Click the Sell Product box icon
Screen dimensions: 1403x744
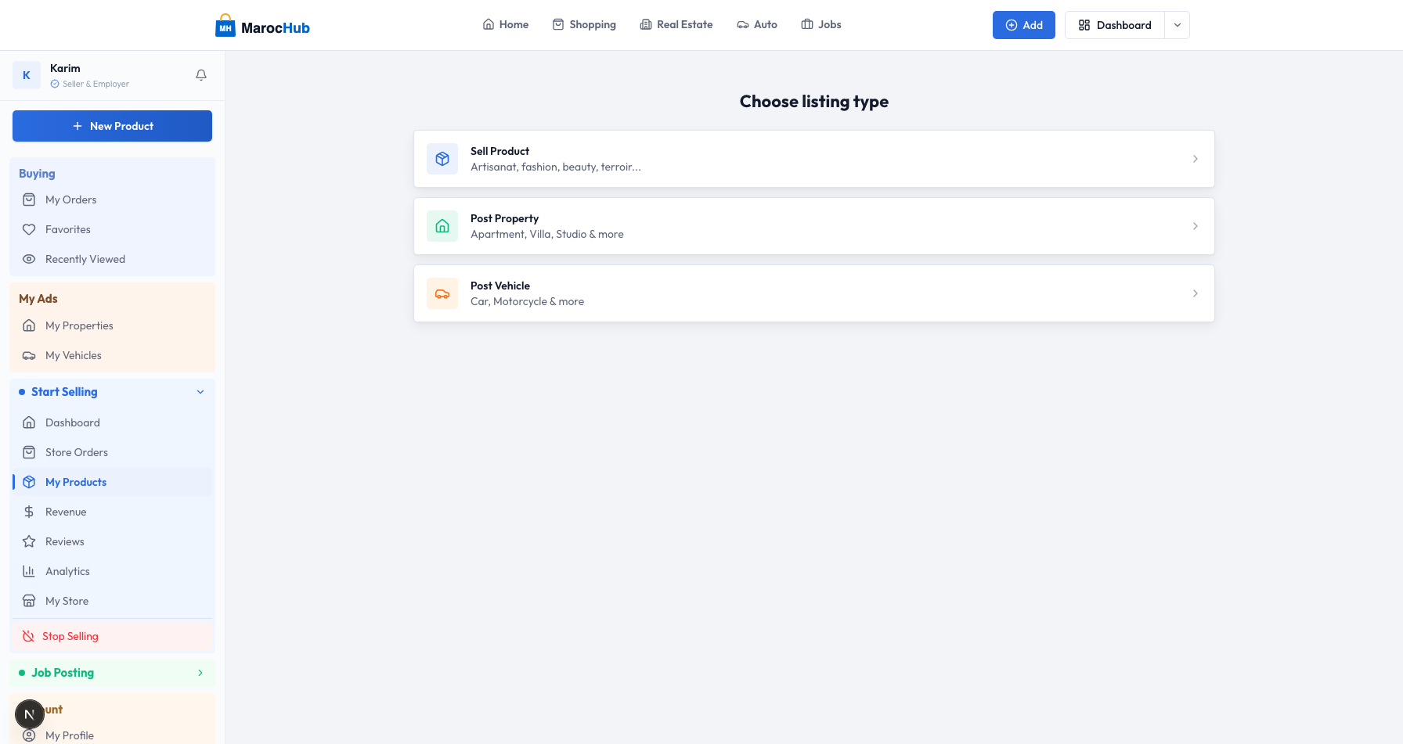[x=442, y=159]
